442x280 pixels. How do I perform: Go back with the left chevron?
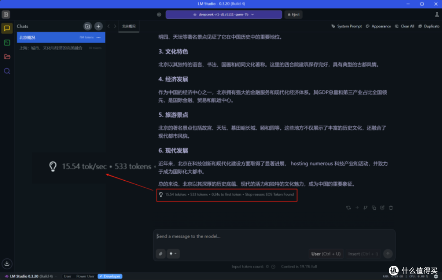pyautogui.click(x=108, y=27)
